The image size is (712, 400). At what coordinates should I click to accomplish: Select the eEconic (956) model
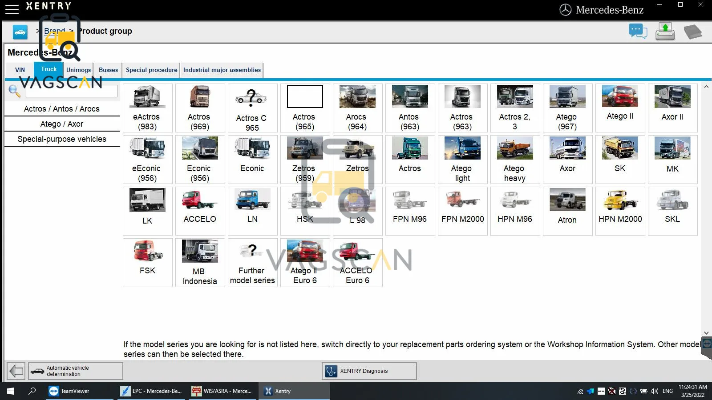click(x=147, y=160)
